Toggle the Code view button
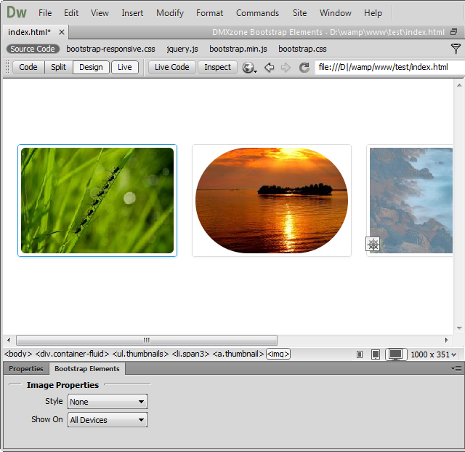Viewport: 465px width, 452px height. pos(28,67)
